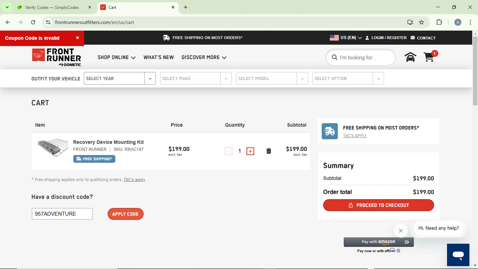
Task: Reload the page
Action: [x=33, y=22]
